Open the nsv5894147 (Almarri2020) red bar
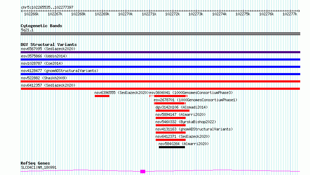The image size is (310, 175). [171, 118]
